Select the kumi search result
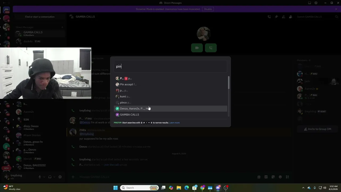The image size is (341, 192). [170, 97]
